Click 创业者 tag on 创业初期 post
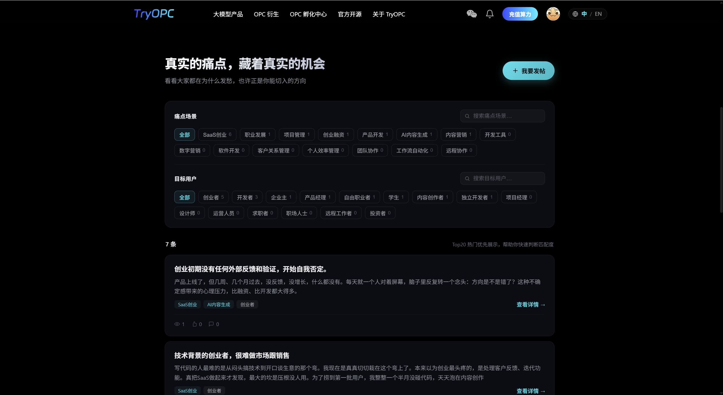The image size is (723, 395). pyautogui.click(x=247, y=305)
